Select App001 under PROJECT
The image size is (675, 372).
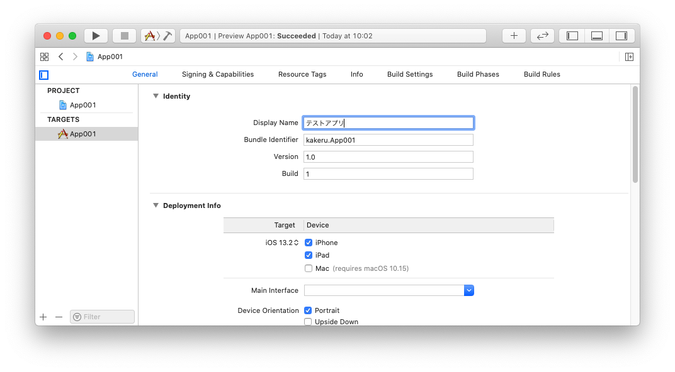[86, 105]
